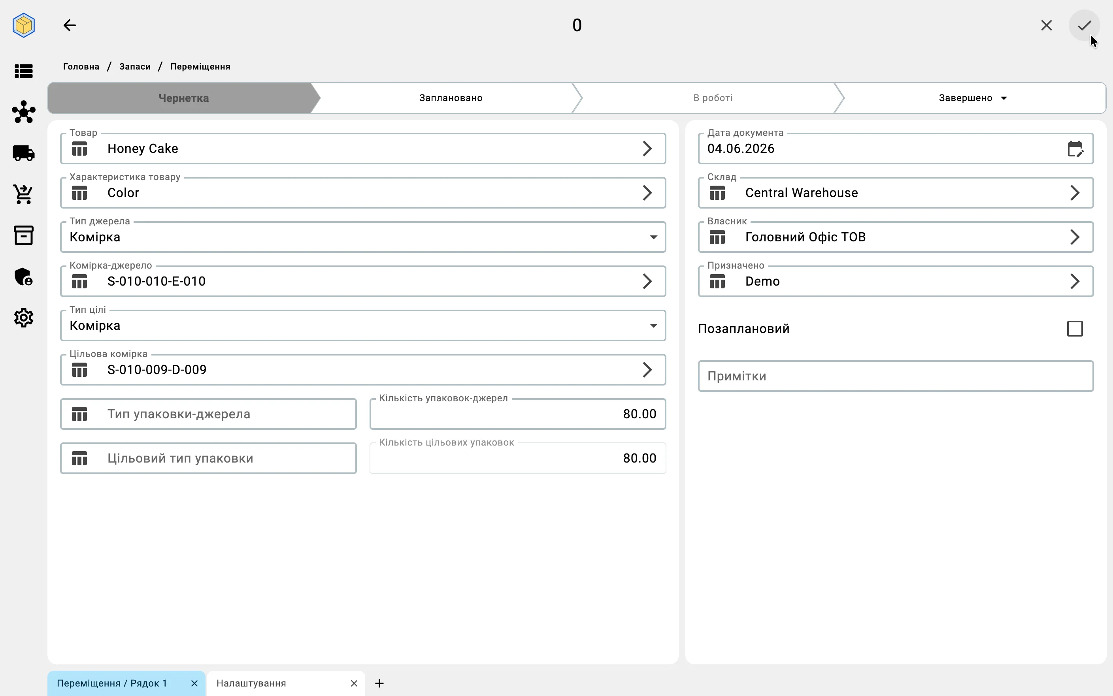Screen dimensions: 1113x696
Task: Open the archive box sidebar icon
Action: tap(23, 235)
